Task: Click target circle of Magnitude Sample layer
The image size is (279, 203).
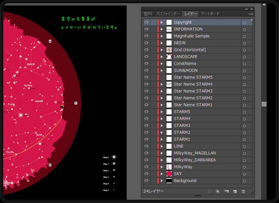Action: point(244,36)
